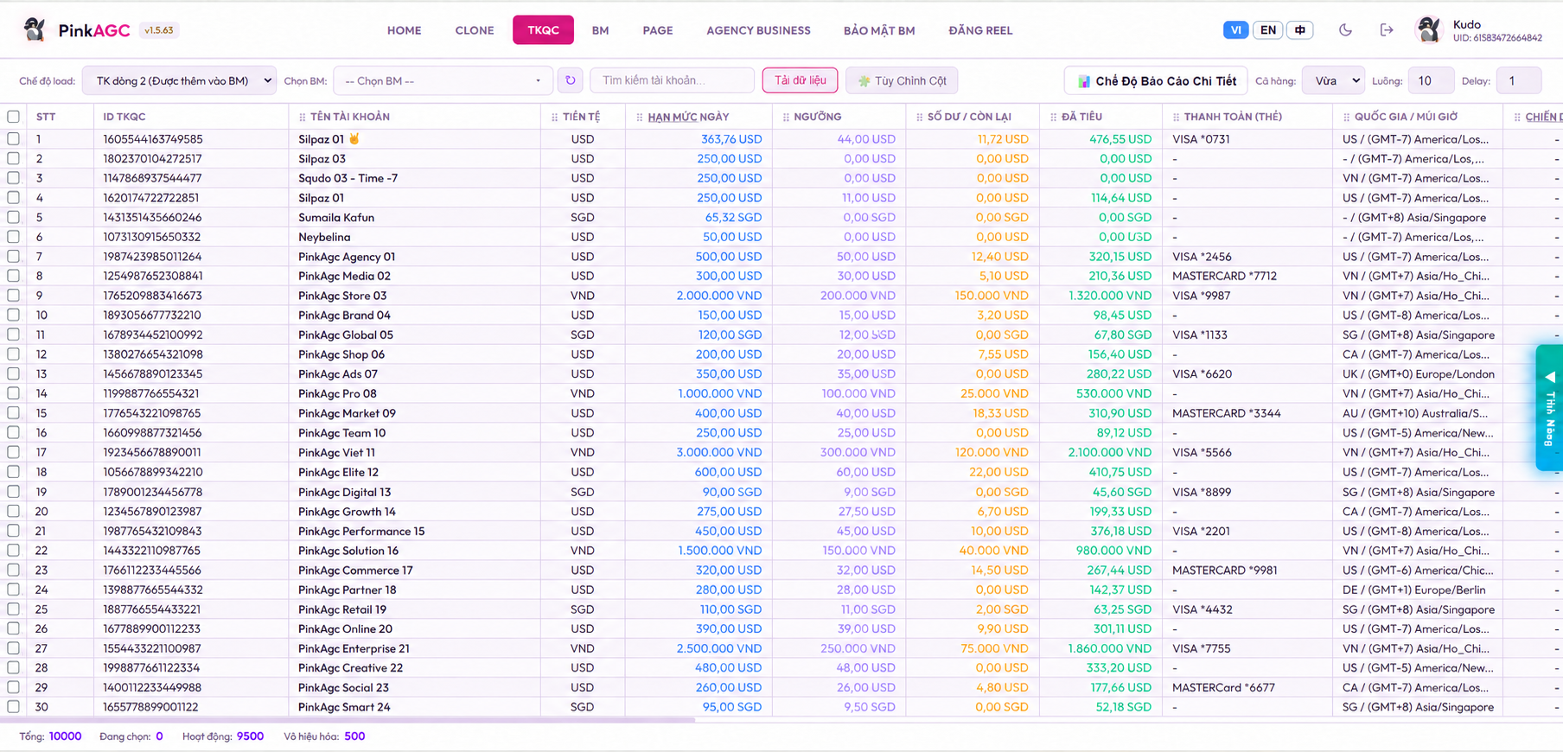Click the drag handle beside THANH TOÁN (THẺ)
Viewport: 1563px width, 752px height.
(1176, 117)
